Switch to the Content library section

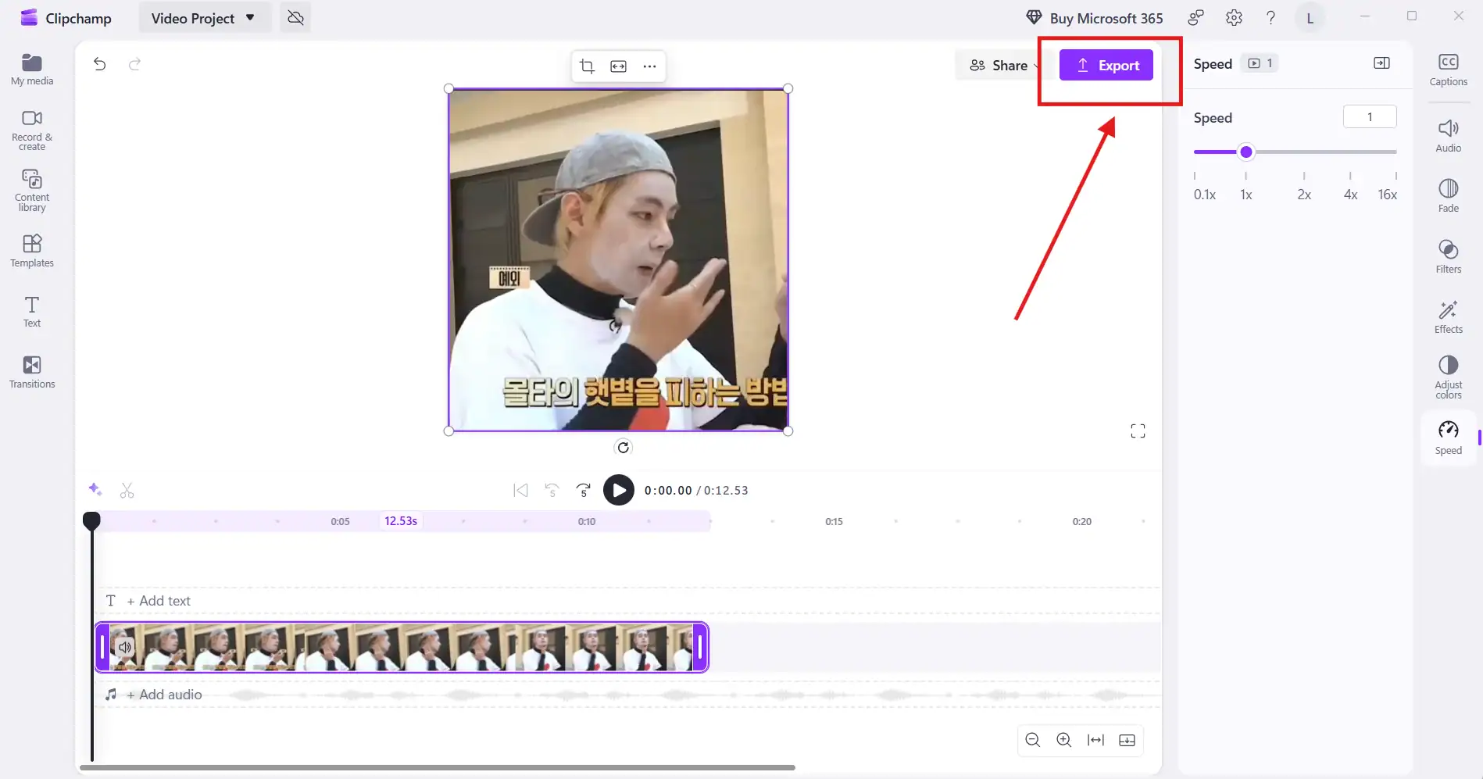[x=30, y=190]
